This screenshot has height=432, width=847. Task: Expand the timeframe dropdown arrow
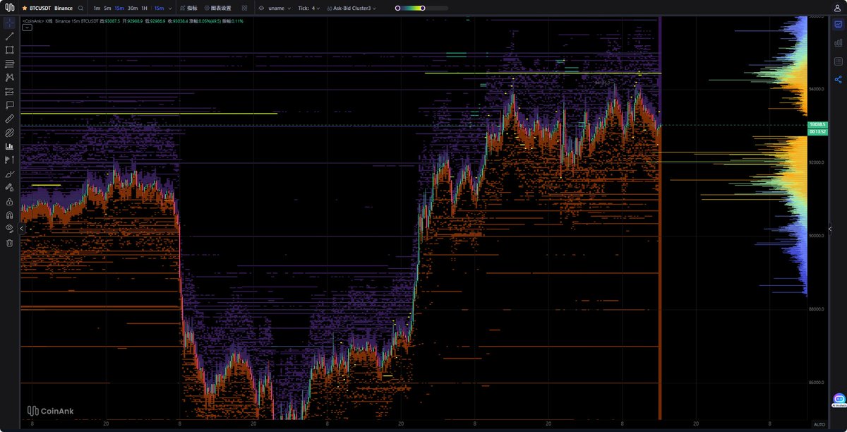[x=170, y=8]
